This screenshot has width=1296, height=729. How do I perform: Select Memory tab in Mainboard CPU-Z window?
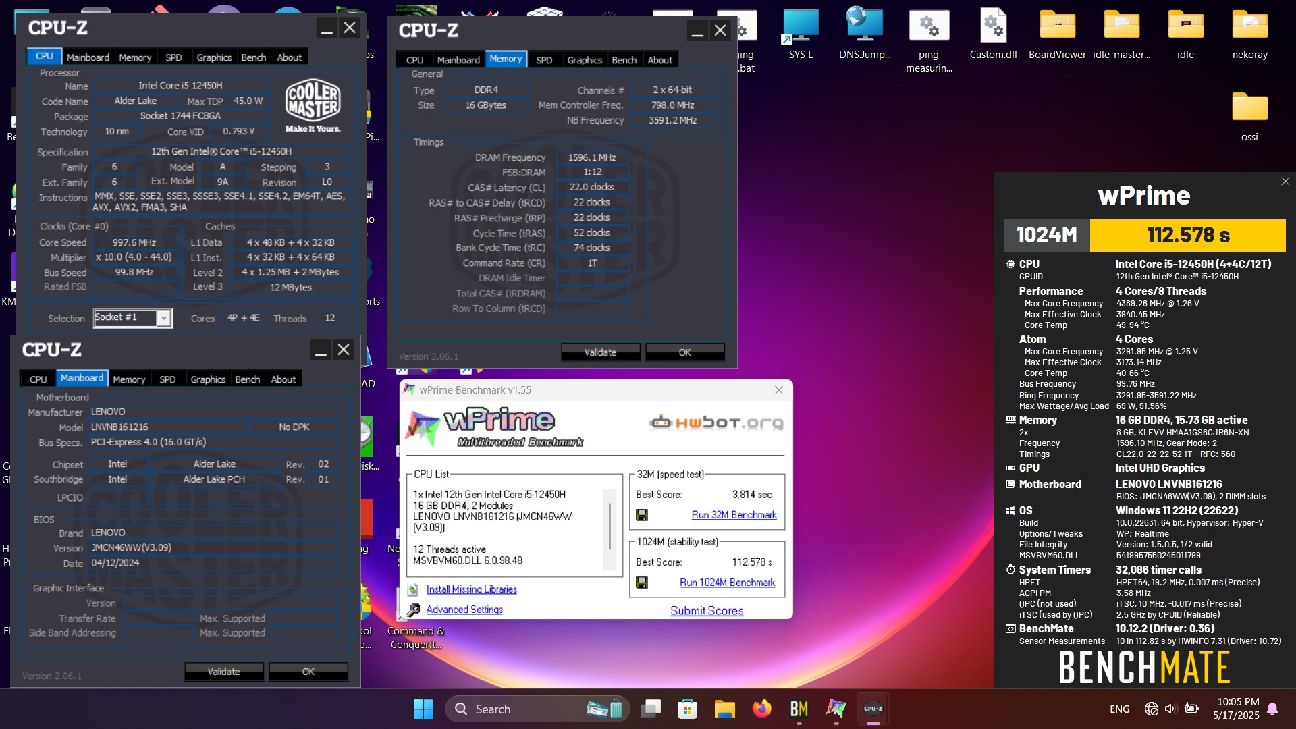tap(129, 379)
